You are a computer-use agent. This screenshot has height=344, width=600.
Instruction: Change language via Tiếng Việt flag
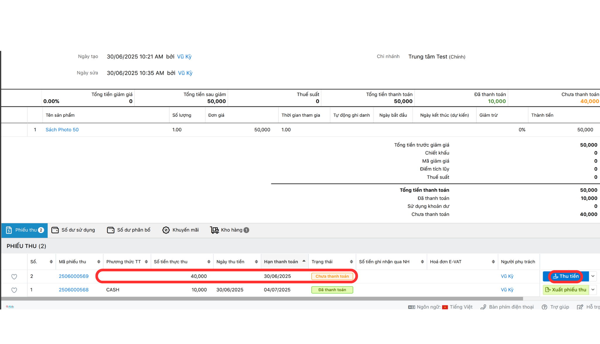tap(445, 307)
